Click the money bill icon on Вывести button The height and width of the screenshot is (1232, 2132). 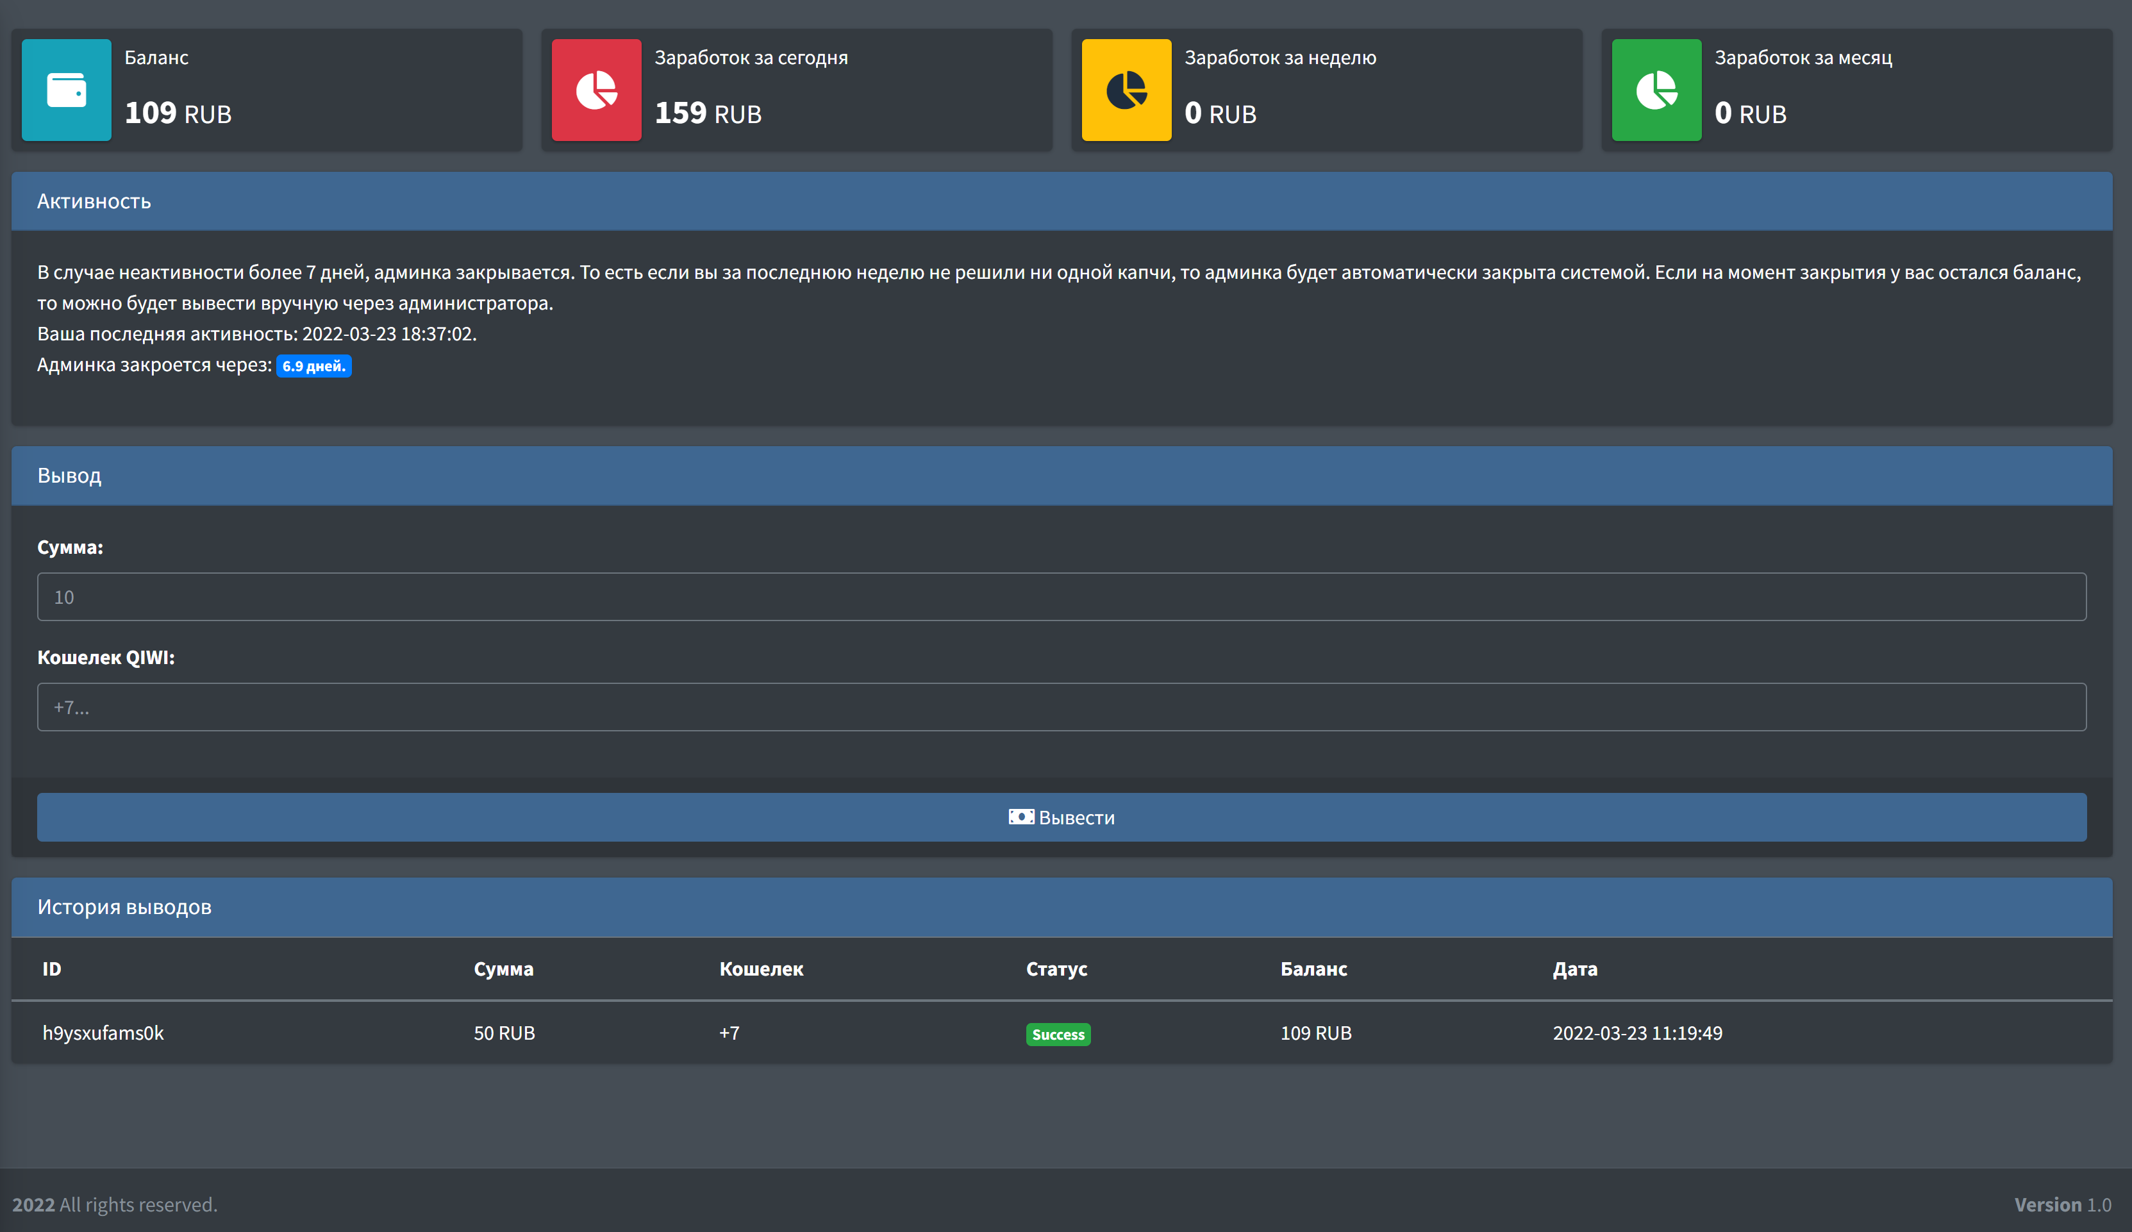[x=1021, y=817]
